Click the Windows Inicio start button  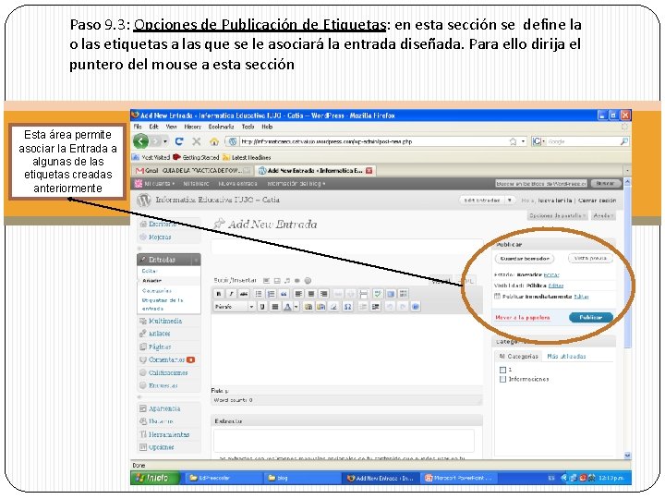[x=154, y=478]
